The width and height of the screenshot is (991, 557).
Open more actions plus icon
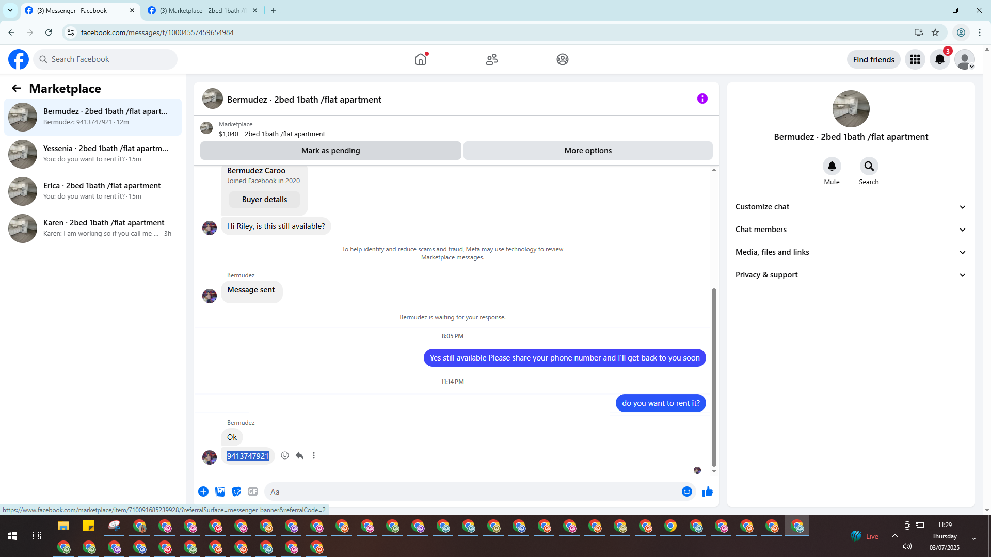(203, 492)
